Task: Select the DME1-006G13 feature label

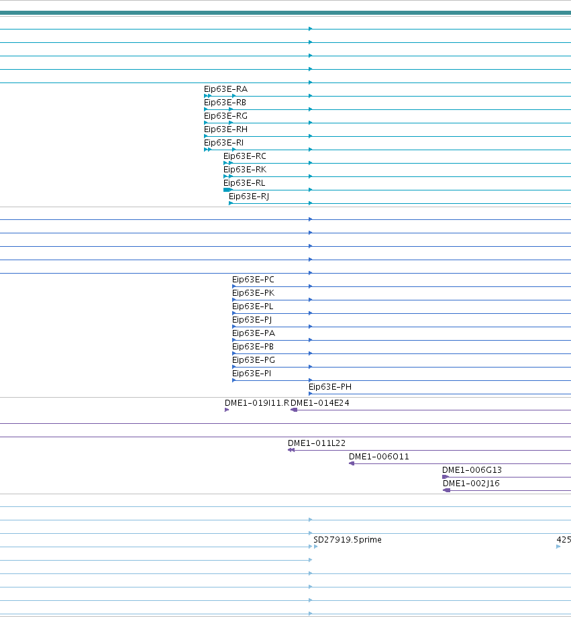Action: tap(472, 470)
